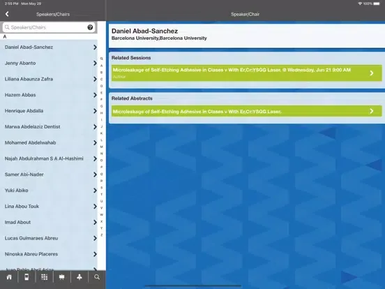The width and height of the screenshot is (385, 289).
Task: Jump to letter B in alphabet index
Action: coord(101,73)
